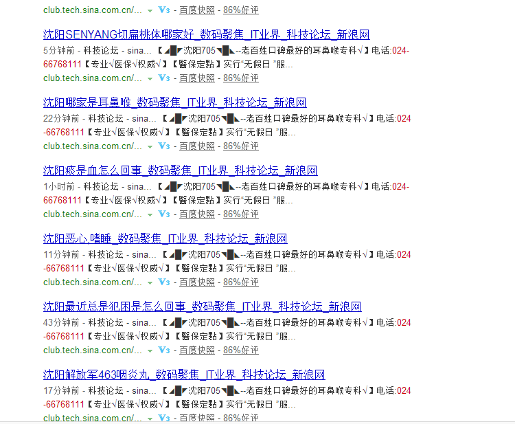Click the V3 badge under the 沈阳恶心,嗜睡 result
Viewport: 515px width, 424px height.
click(164, 282)
